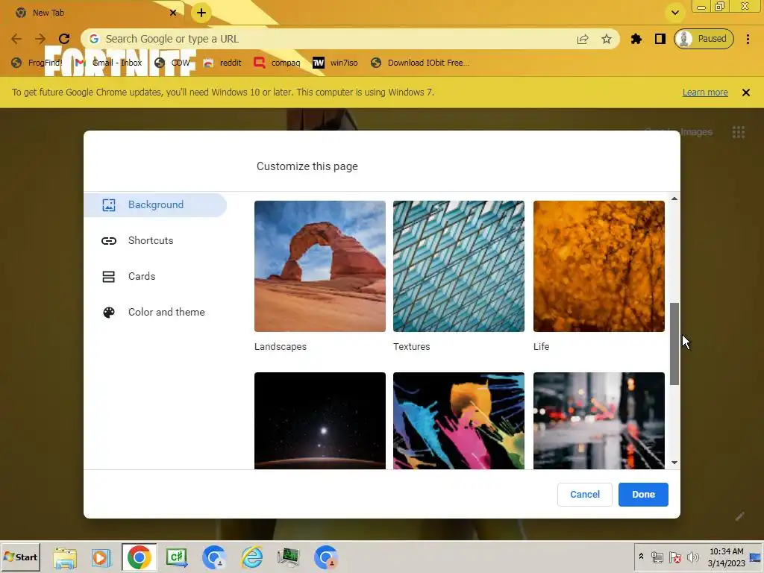Open the FrogFind! bookmark
This screenshot has width=764, height=573.
pos(37,63)
